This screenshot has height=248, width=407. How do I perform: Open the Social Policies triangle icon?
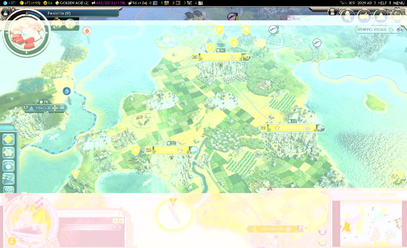(381, 16)
